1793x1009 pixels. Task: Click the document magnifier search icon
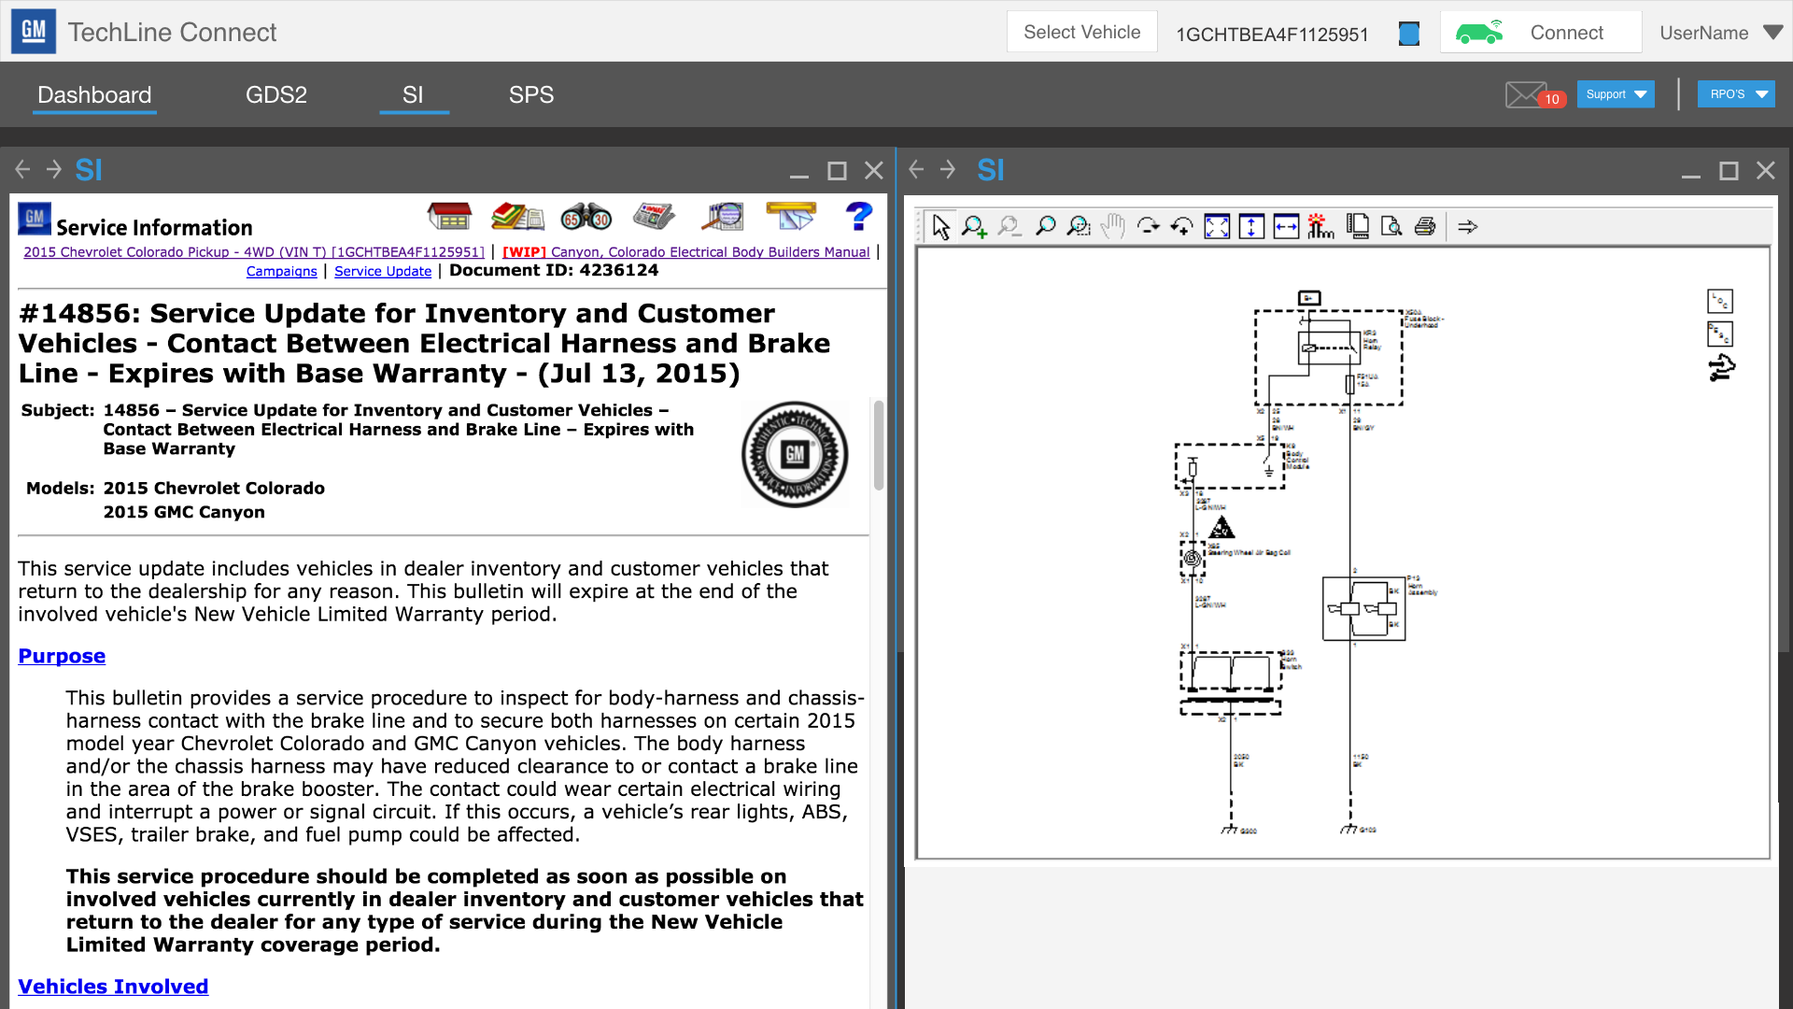pos(723,217)
